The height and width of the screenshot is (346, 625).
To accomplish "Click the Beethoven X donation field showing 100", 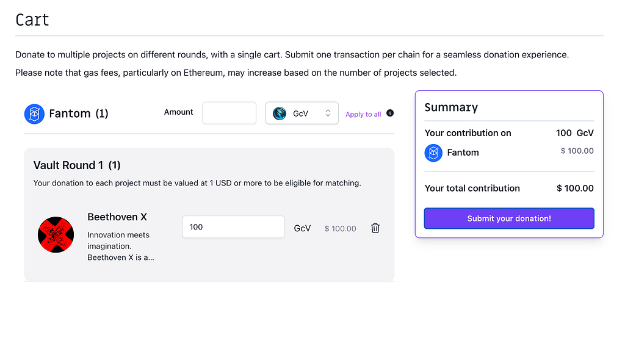I will [x=234, y=227].
